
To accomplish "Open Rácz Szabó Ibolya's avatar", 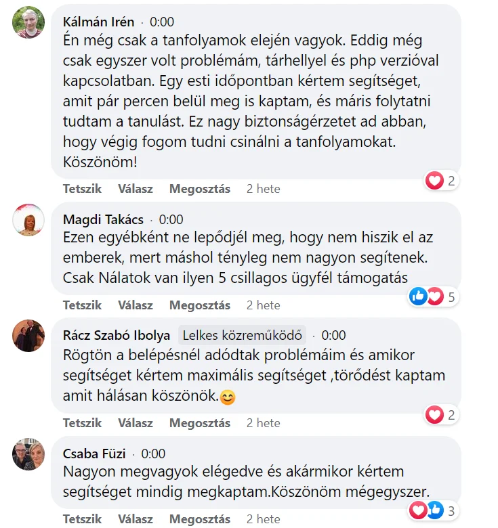I will (28, 336).
